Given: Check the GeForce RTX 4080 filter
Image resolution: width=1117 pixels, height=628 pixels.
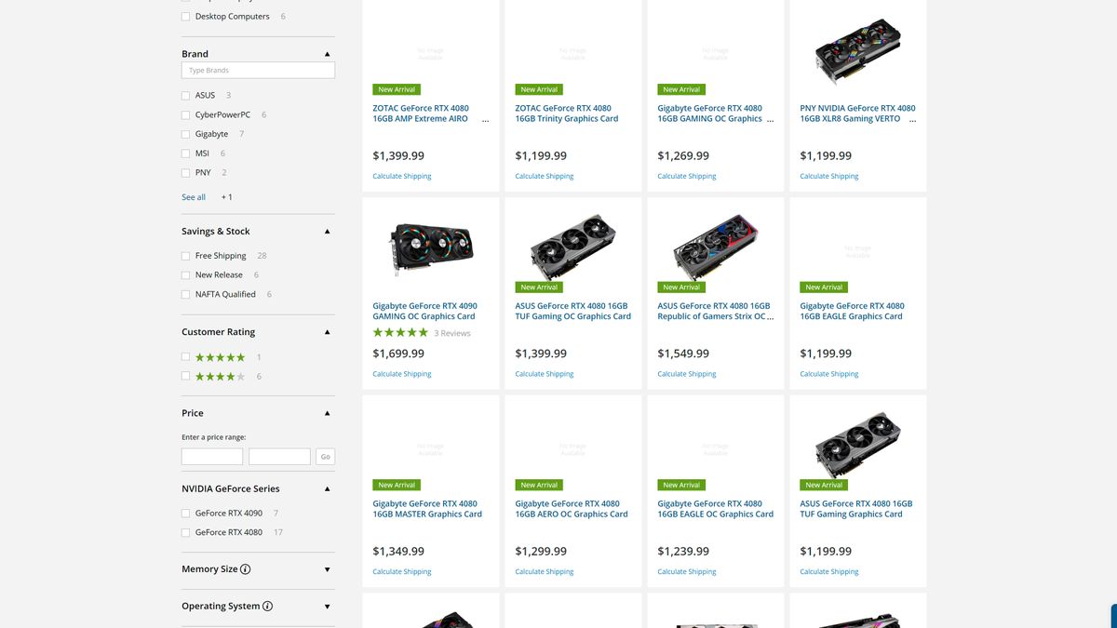Looking at the screenshot, I should [186, 533].
